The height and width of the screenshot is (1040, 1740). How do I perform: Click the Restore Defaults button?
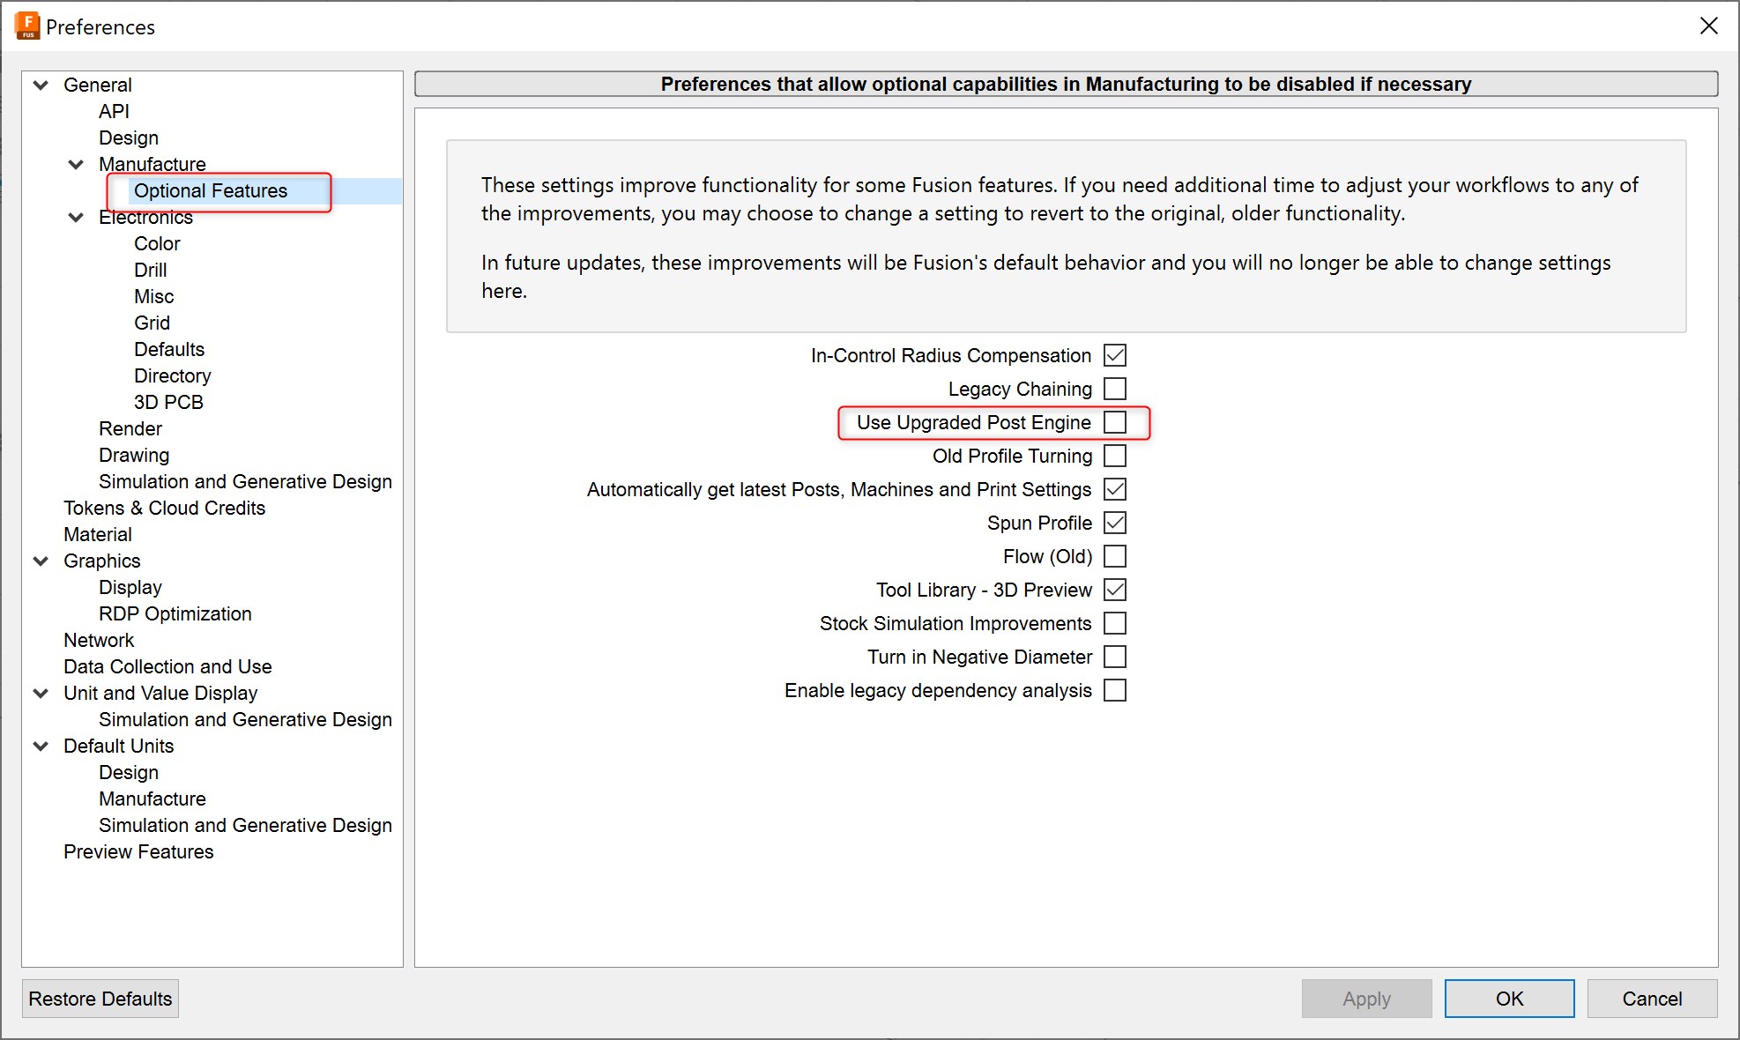[x=100, y=999]
